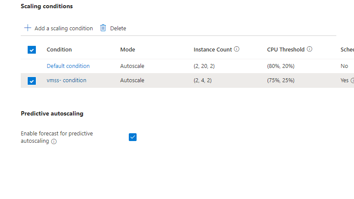Click the CPU Threshold column header
The height and width of the screenshot is (199, 354).
(286, 50)
